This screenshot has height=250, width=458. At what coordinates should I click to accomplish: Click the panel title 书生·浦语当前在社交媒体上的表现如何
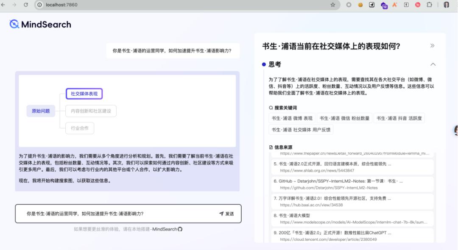point(331,46)
